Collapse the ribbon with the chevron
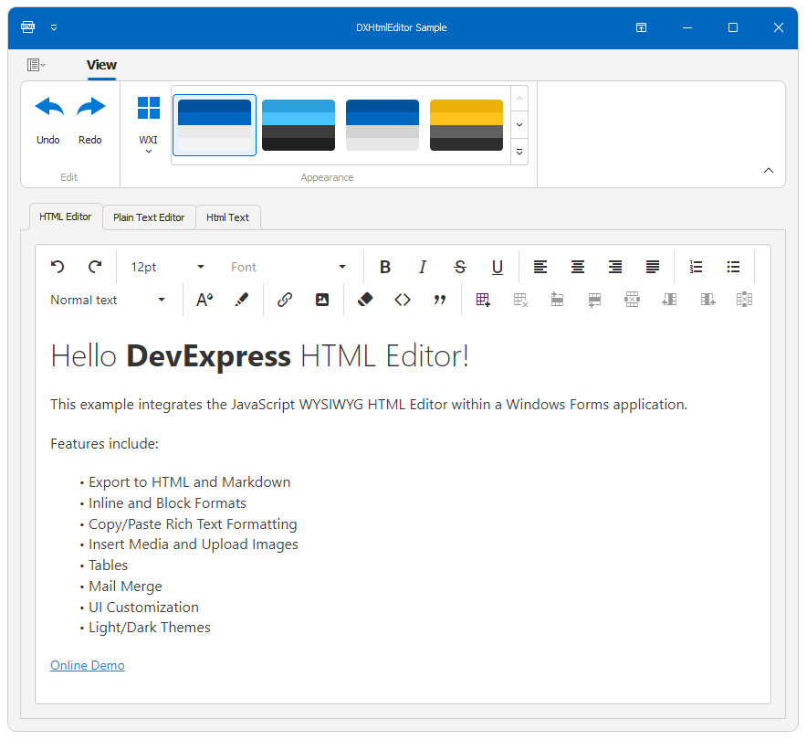 pyautogui.click(x=769, y=171)
